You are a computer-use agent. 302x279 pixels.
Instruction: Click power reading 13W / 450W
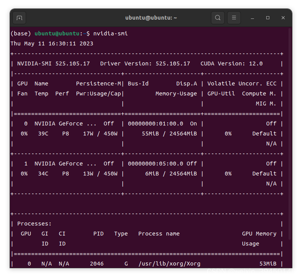coord(100,174)
